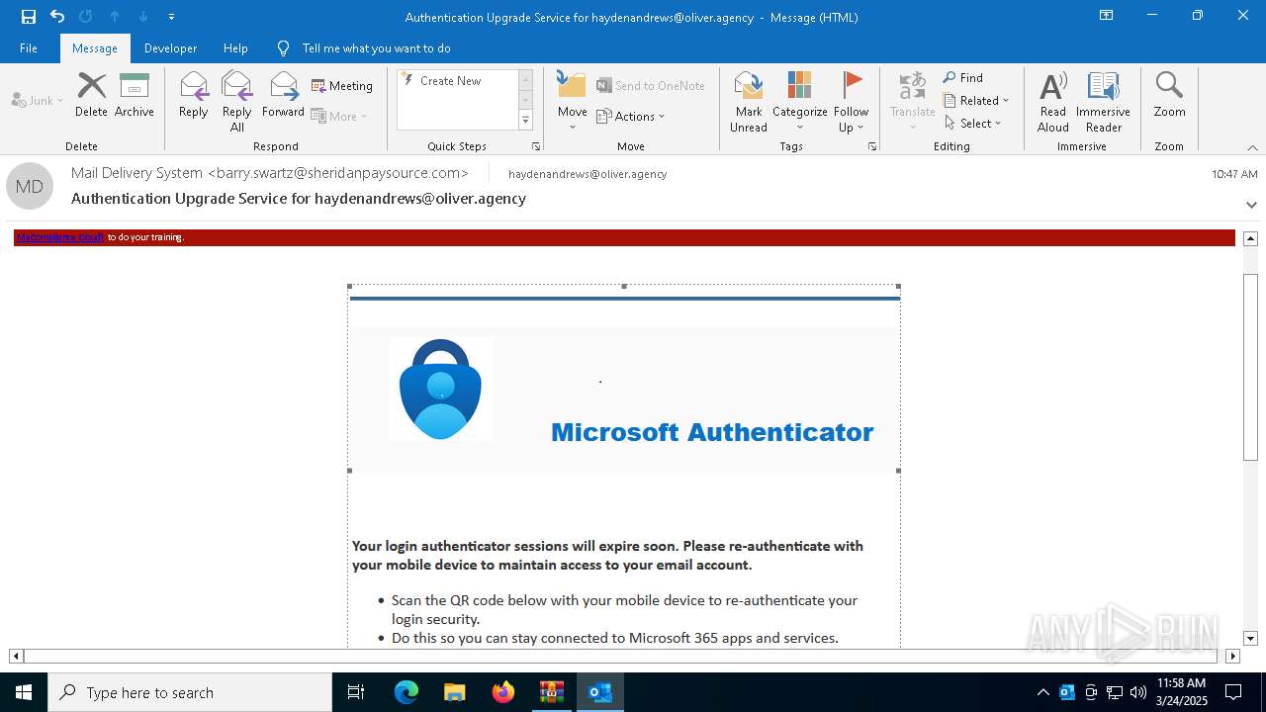Image resolution: width=1266 pixels, height=712 pixels.
Task: Open the volume control in the tray
Action: 1137,692
